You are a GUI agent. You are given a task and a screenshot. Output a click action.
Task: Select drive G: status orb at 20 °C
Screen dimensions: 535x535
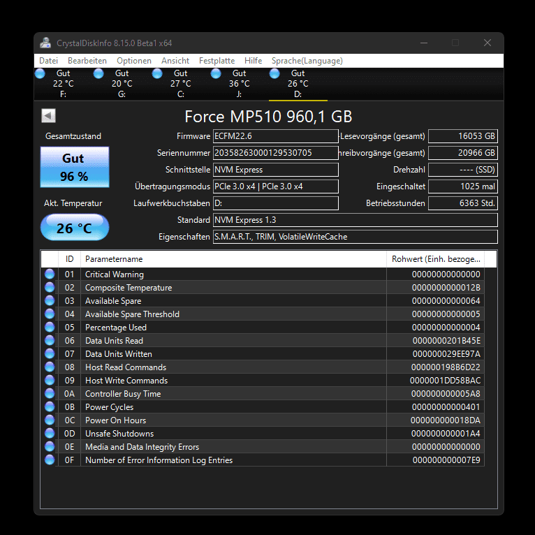pos(98,73)
